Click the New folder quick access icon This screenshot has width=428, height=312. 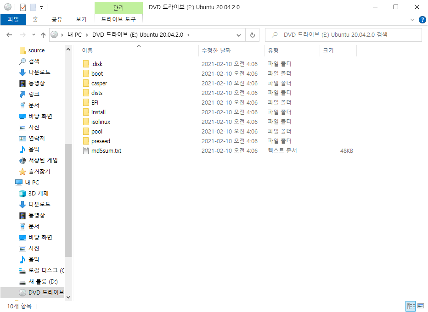(33, 7)
